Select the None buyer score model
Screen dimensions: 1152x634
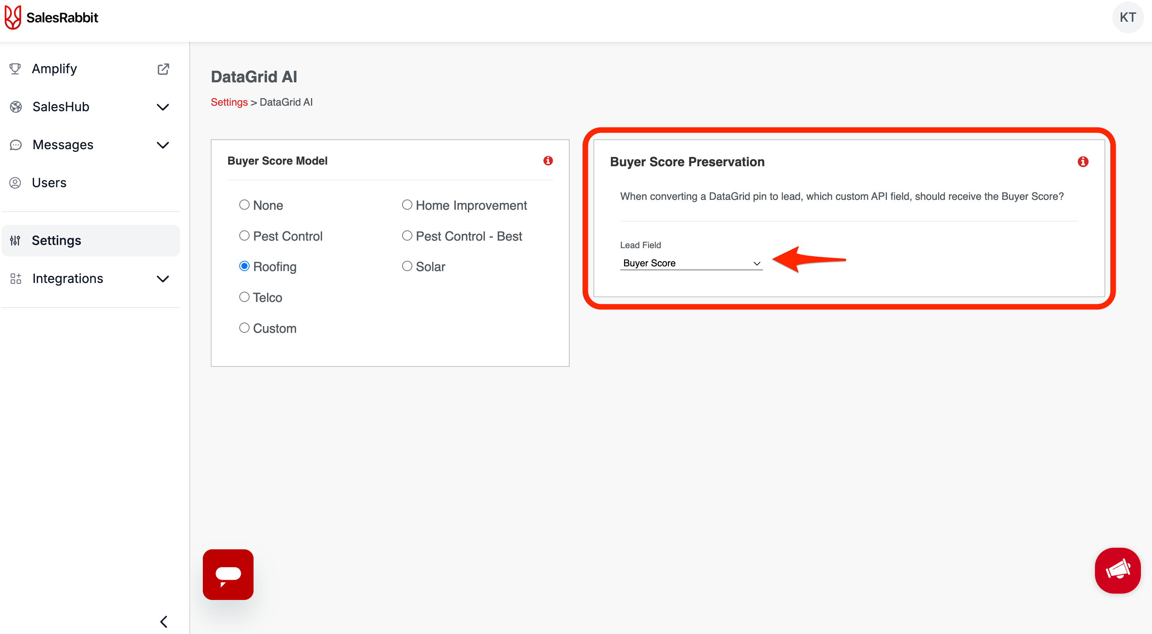click(244, 205)
